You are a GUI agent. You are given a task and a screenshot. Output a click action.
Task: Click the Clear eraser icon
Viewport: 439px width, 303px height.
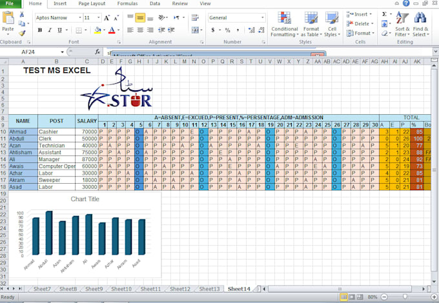click(384, 34)
